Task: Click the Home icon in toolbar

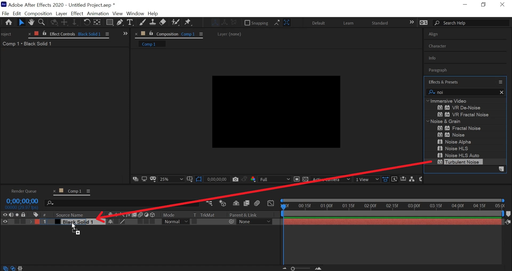Action: coord(9,22)
